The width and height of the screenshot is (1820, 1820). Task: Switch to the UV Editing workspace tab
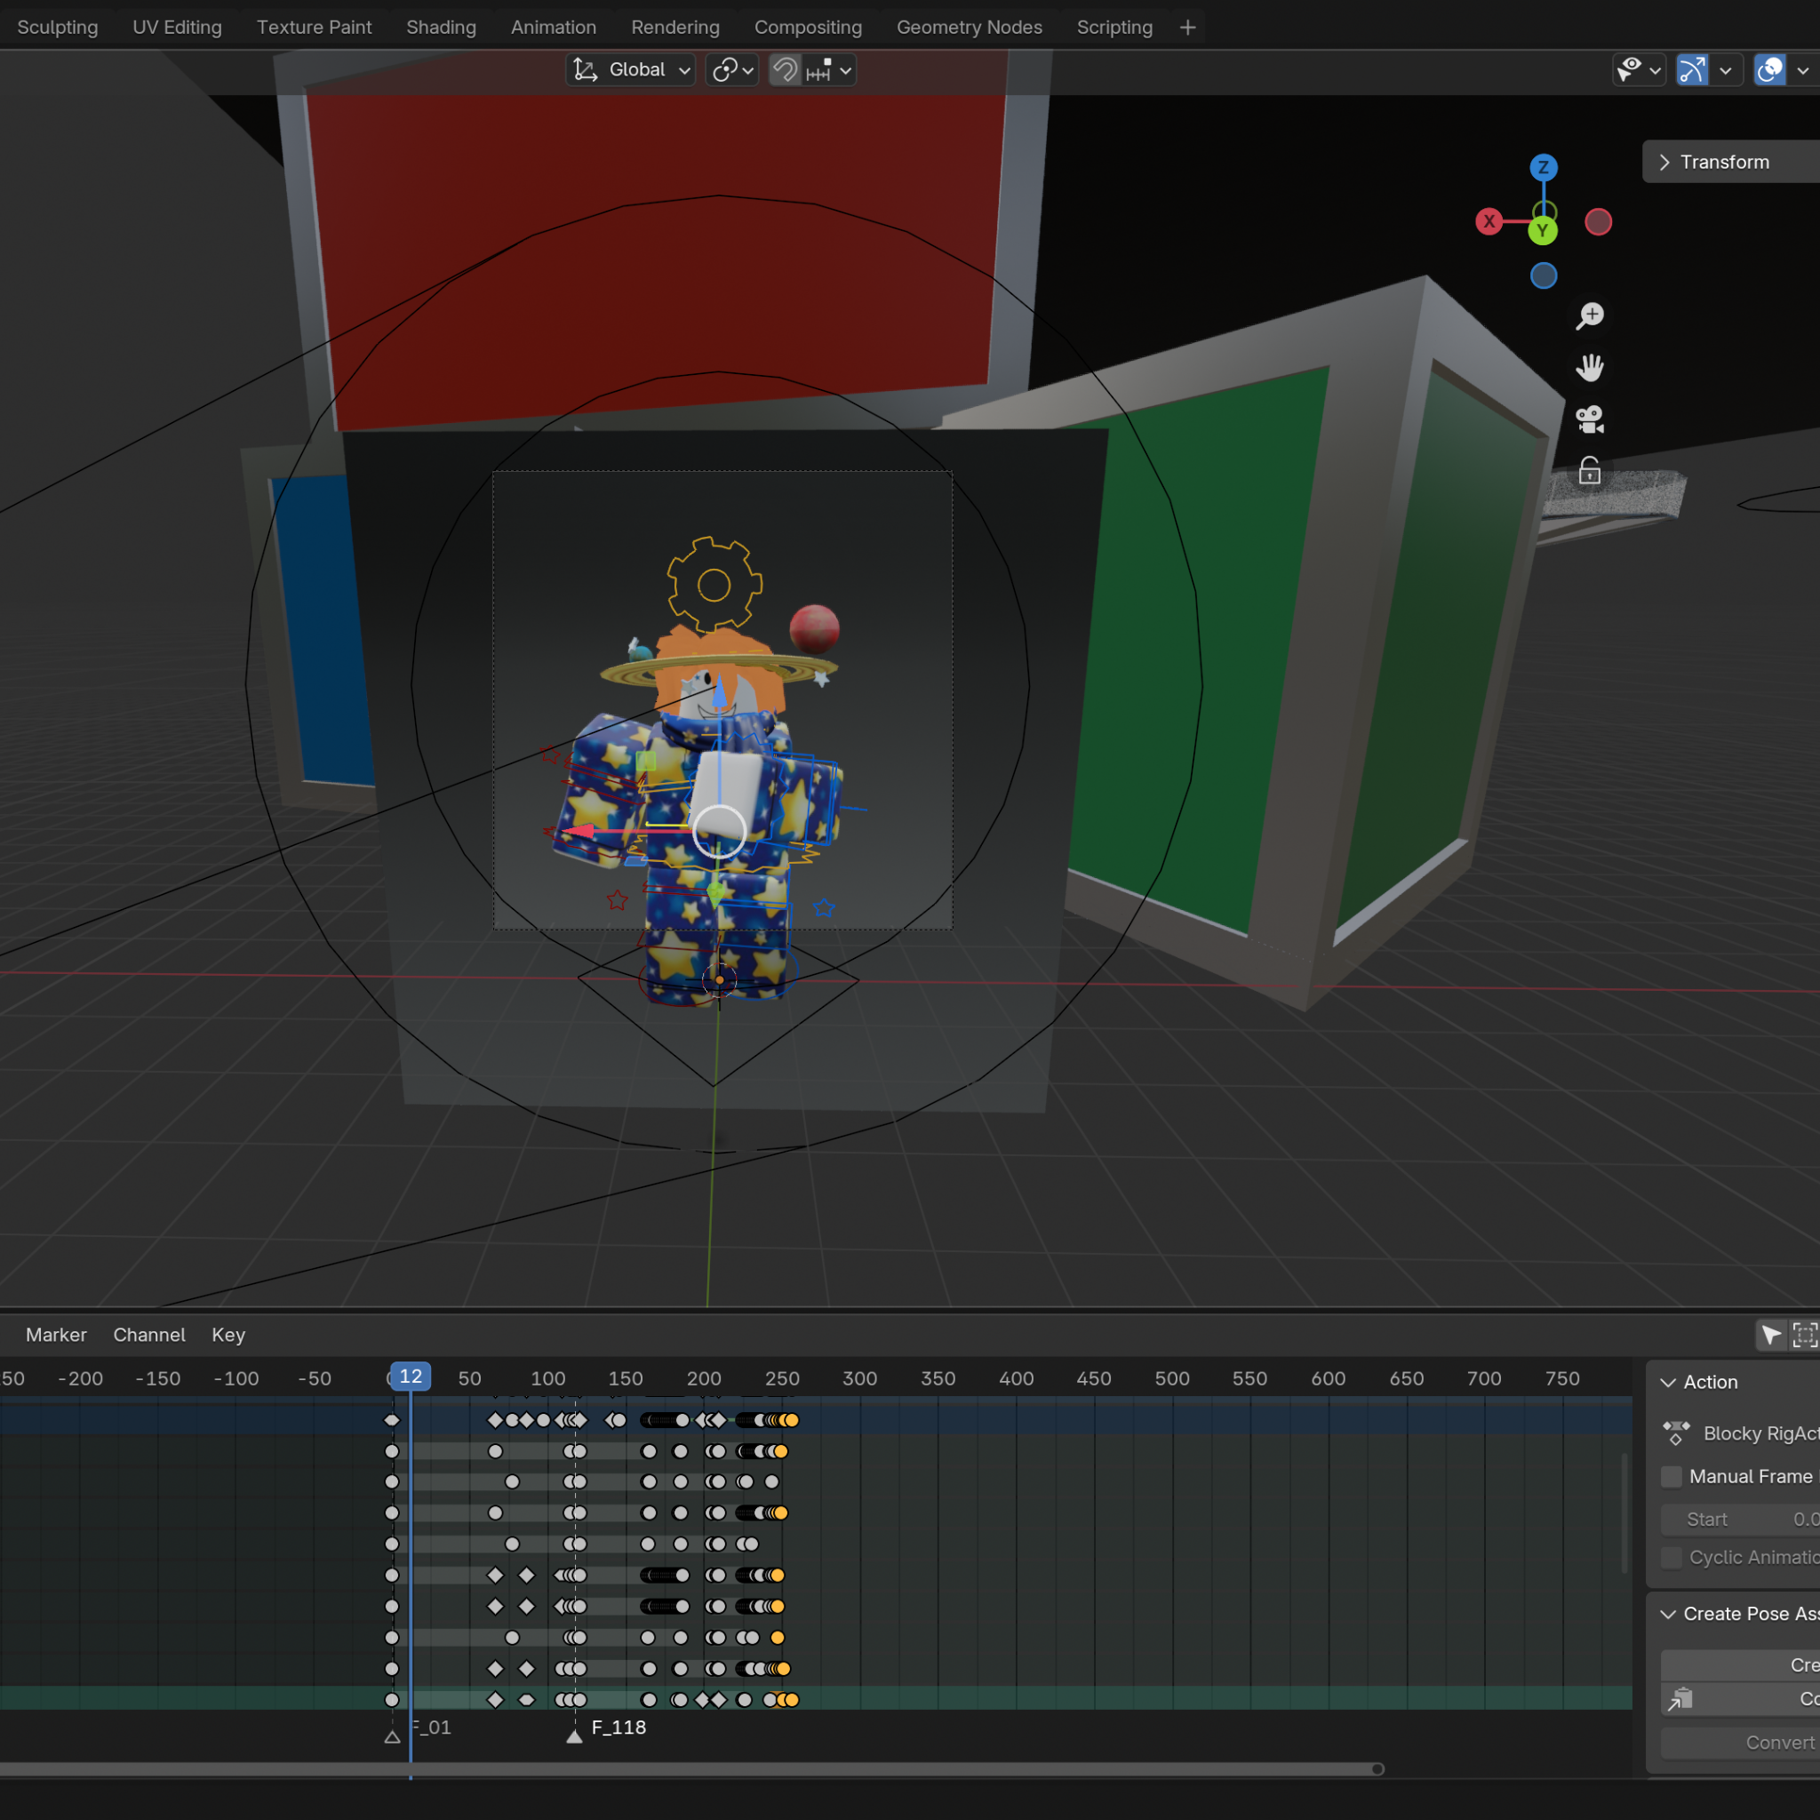pyautogui.click(x=177, y=28)
